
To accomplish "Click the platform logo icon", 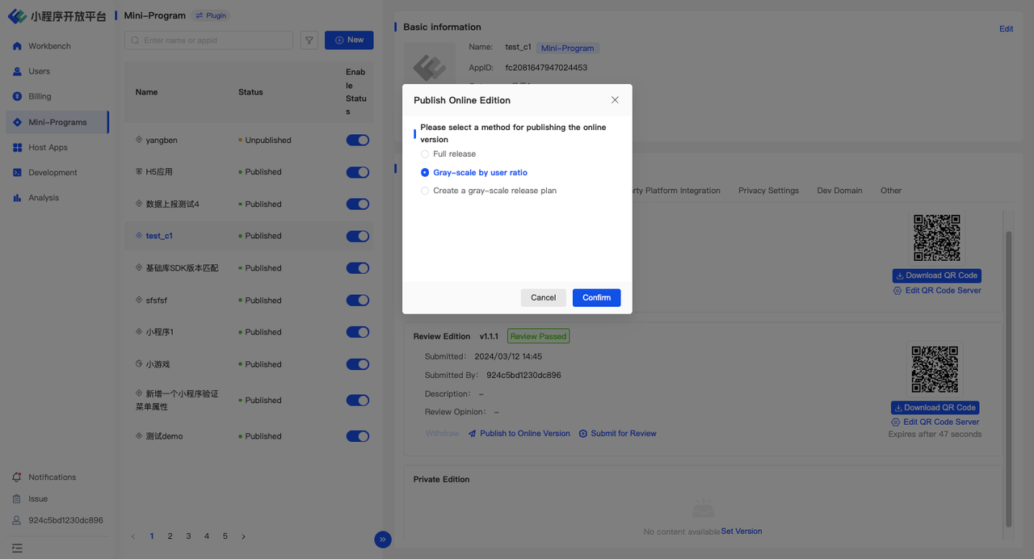I will [17, 16].
